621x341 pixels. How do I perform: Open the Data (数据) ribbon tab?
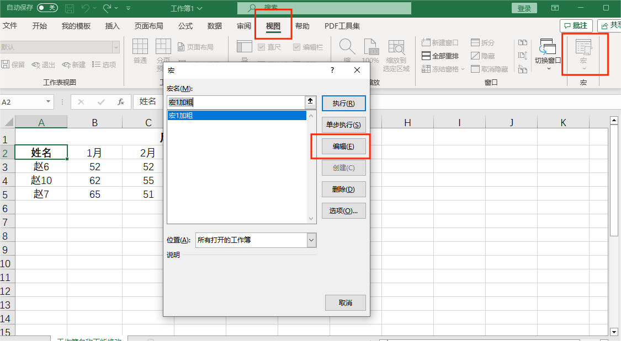pos(215,26)
